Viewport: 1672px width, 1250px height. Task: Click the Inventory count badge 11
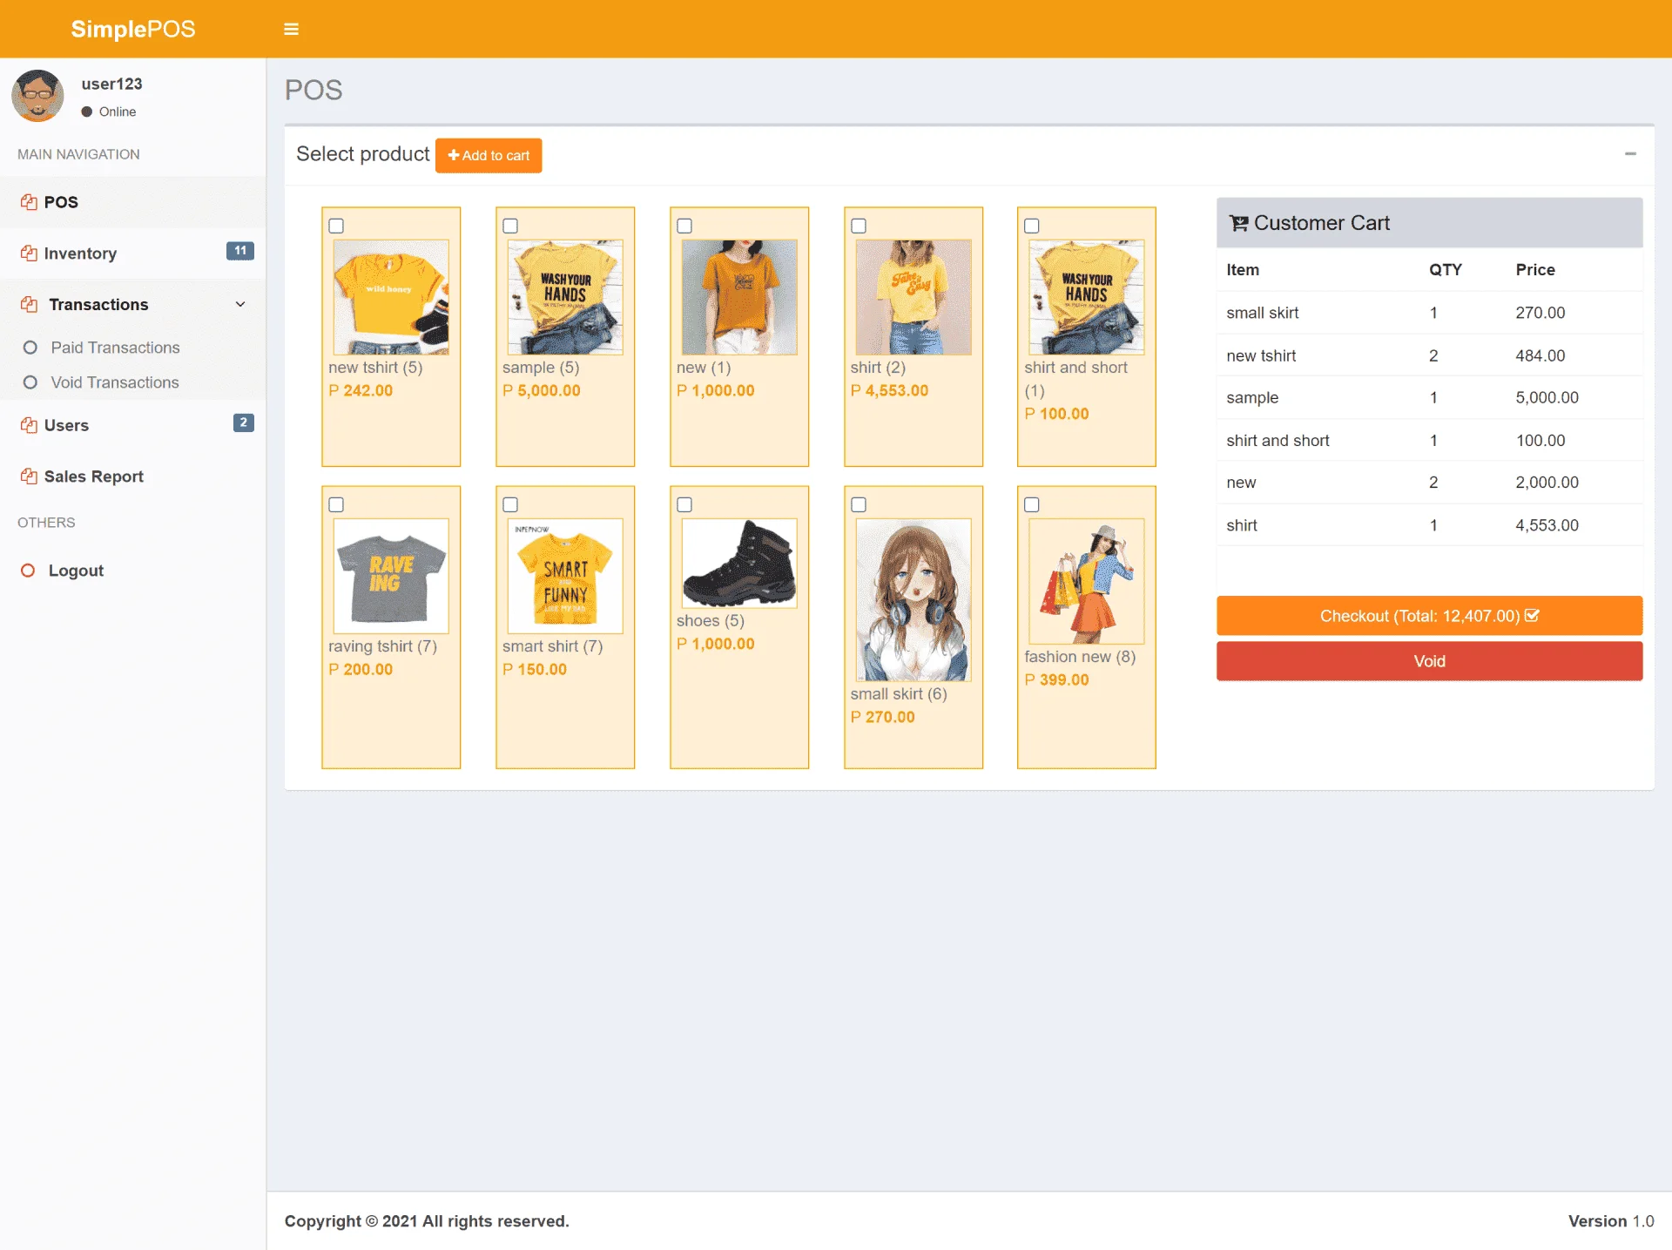(240, 251)
